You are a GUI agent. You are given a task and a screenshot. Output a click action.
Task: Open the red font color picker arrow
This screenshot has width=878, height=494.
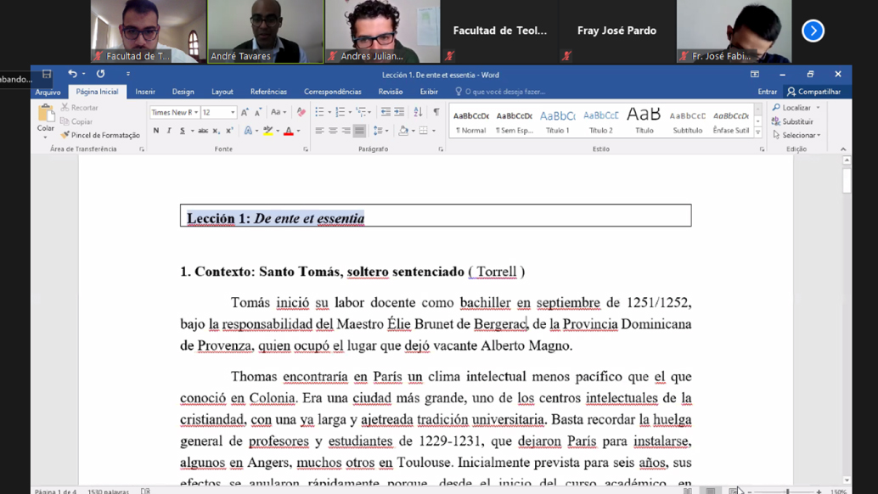click(x=298, y=131)
